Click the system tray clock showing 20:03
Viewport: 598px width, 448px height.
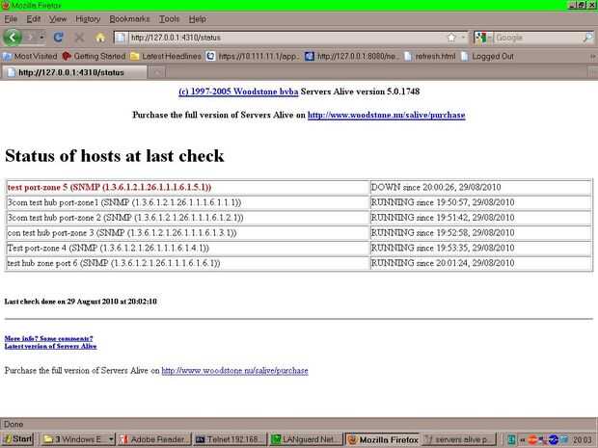pos(582,440)
